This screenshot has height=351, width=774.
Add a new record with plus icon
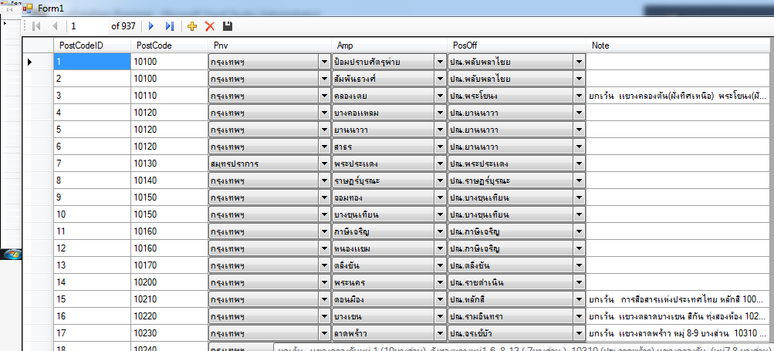(192, 26)
